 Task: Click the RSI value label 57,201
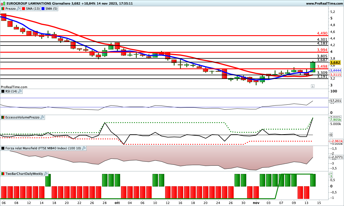[x=336, y=101]
